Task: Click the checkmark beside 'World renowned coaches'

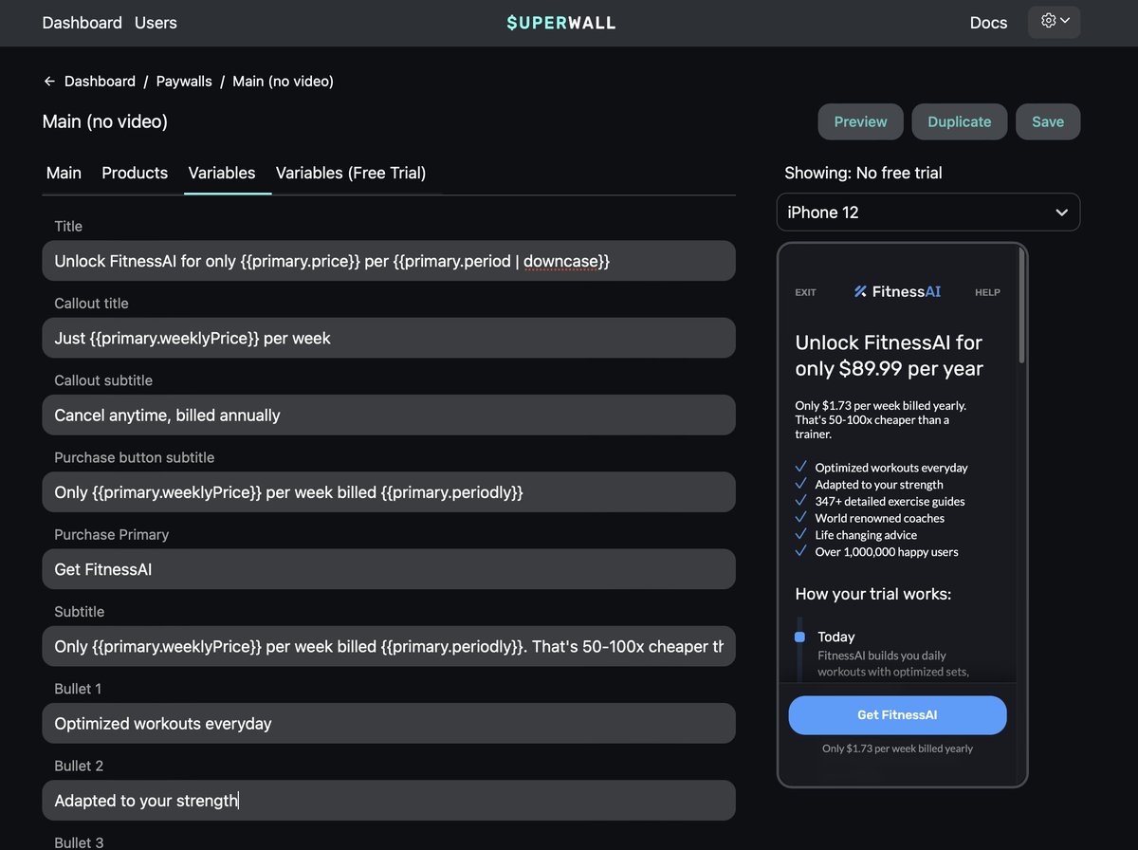Action: 802,518
